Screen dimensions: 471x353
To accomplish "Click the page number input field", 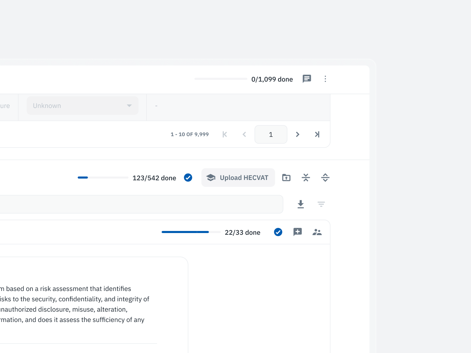I will [x=271, y=134].
